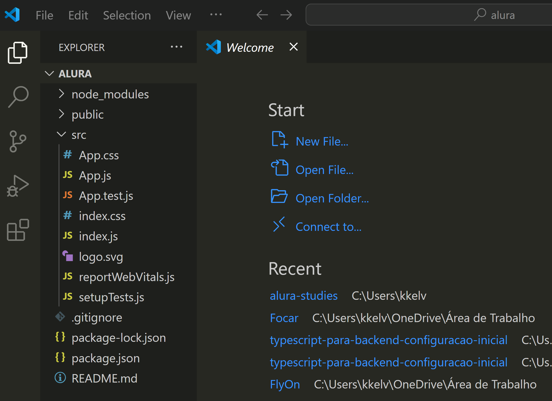
Task: Open index.css in the explorer
Action: coord(102,216)
